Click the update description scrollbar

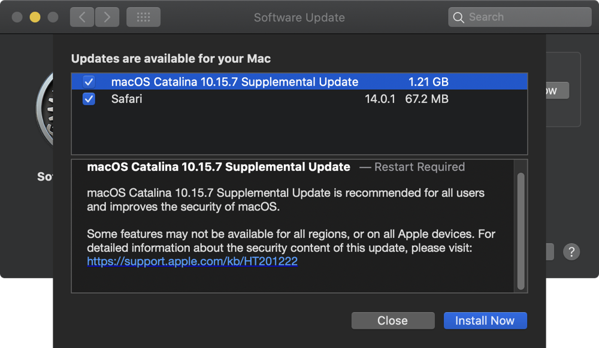click(521, 230)
